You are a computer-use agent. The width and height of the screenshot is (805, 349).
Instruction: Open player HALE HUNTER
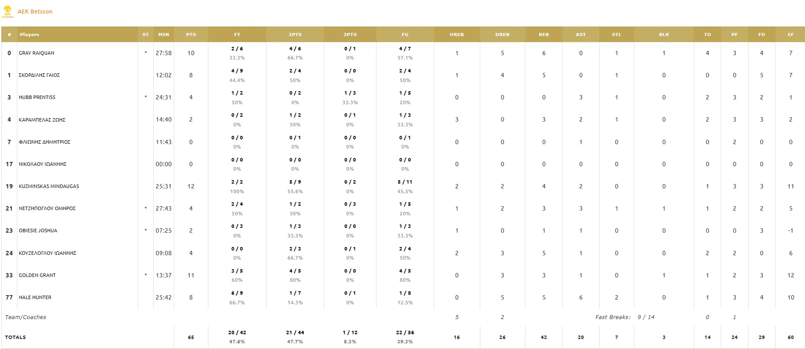tap(35, 297)
